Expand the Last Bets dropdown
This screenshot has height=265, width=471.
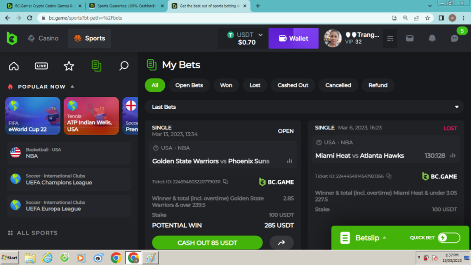coord(455,107)
